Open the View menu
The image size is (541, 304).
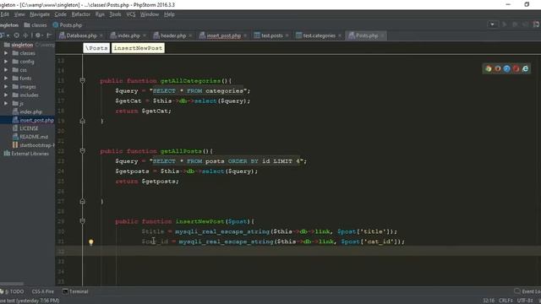(19, 14)
